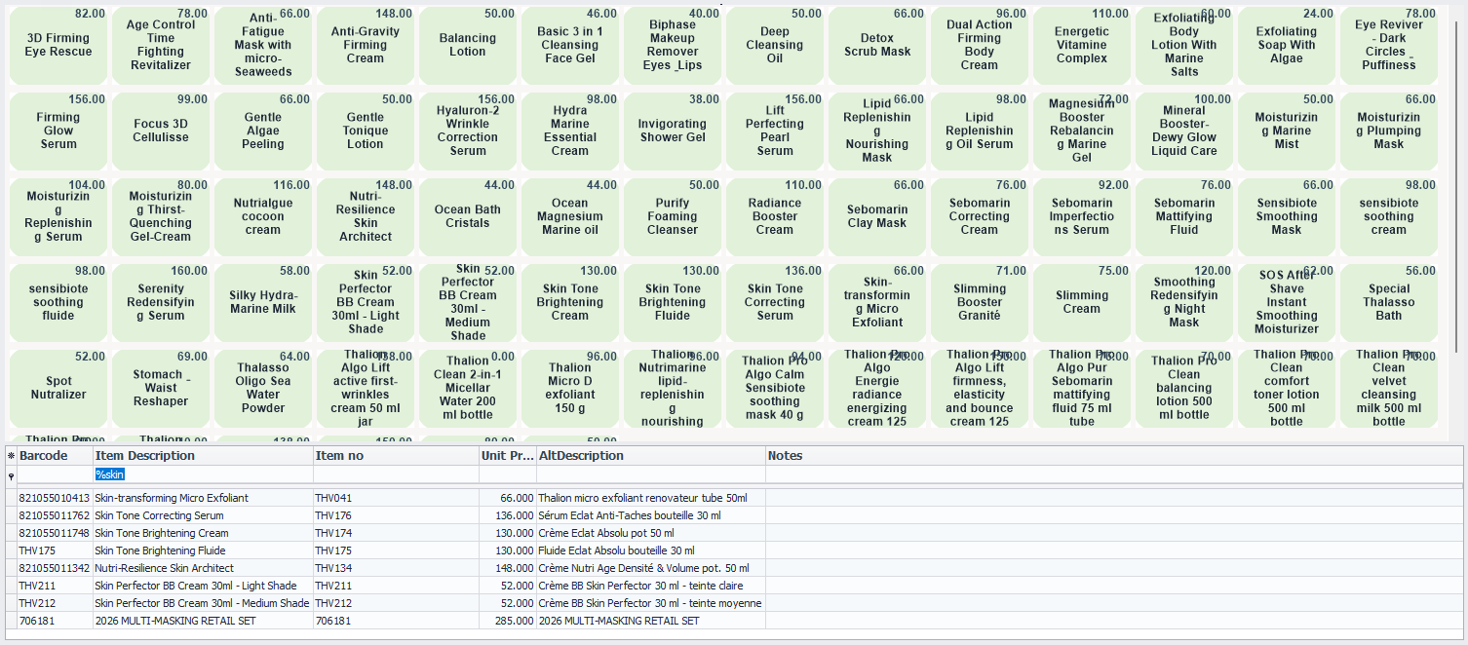
Task: Select Exfoliating Soap With Algae tile
Action: pyautogui.click(x=1287, y=46)
